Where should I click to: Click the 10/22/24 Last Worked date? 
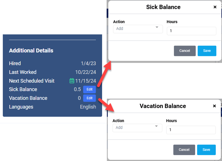(x=85, y=72)
